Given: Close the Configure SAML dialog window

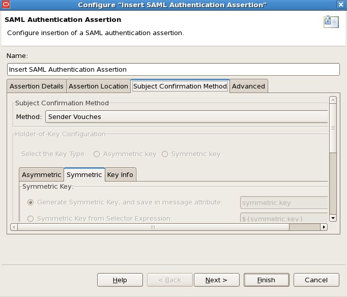Looking at the screenshot, I should [341, 5].
